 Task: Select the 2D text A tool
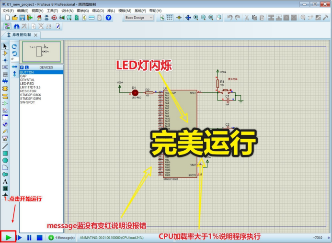click(5, 181)
